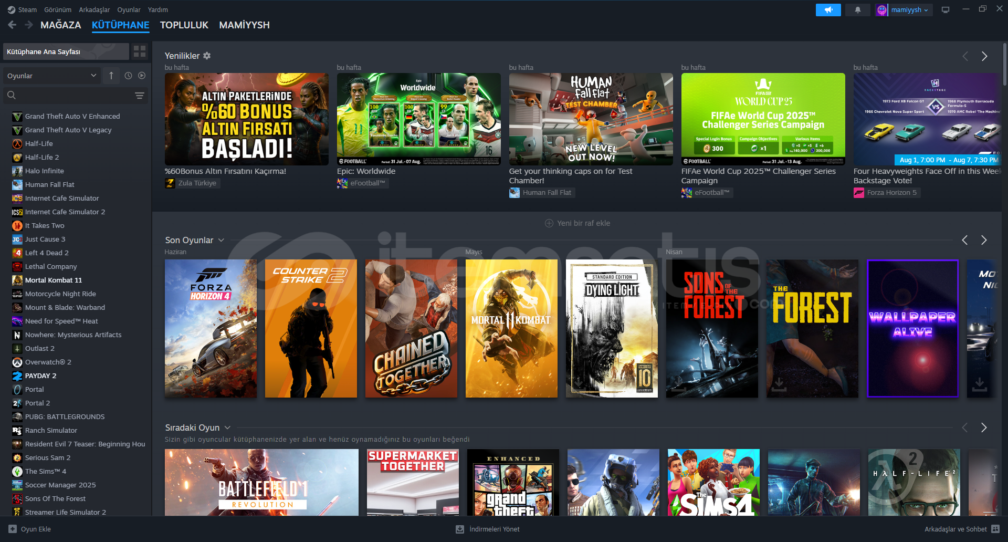This screenshot has width=1008, height=542.
Task: Open Battlefield 1 Revolution cover
Action: click(261, 482)
